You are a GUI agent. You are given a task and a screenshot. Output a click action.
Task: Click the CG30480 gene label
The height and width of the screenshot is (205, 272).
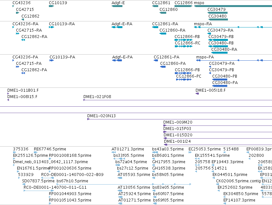(217, 16)
